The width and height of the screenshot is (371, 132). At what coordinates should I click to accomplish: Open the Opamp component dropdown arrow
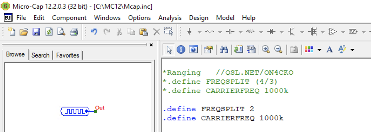[x=343, y=32]
